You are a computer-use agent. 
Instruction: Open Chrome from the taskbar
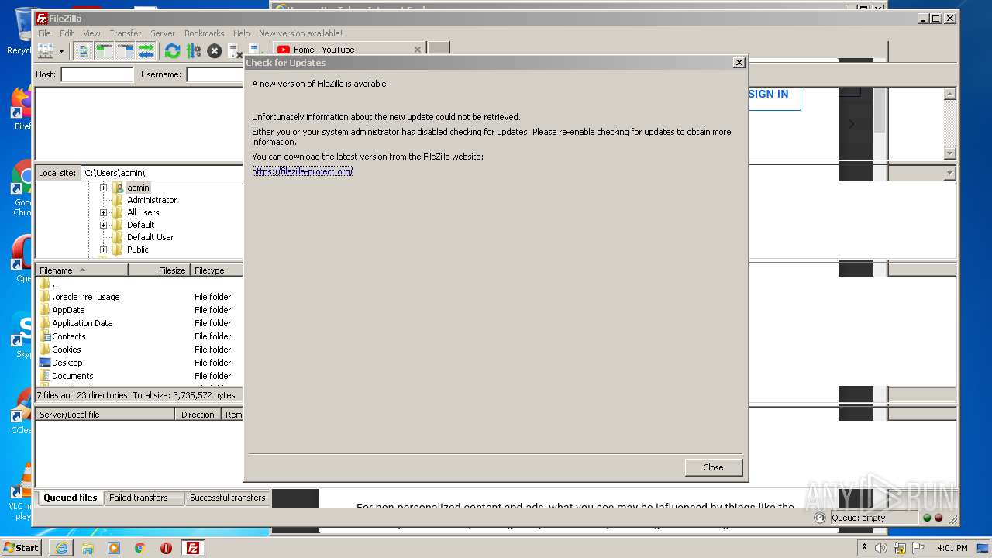pyautogui.click(x=140, y=548)
